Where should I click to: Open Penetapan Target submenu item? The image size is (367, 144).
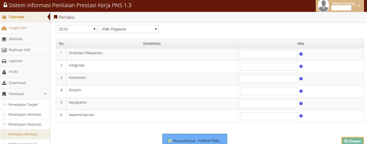click(23, 105)
